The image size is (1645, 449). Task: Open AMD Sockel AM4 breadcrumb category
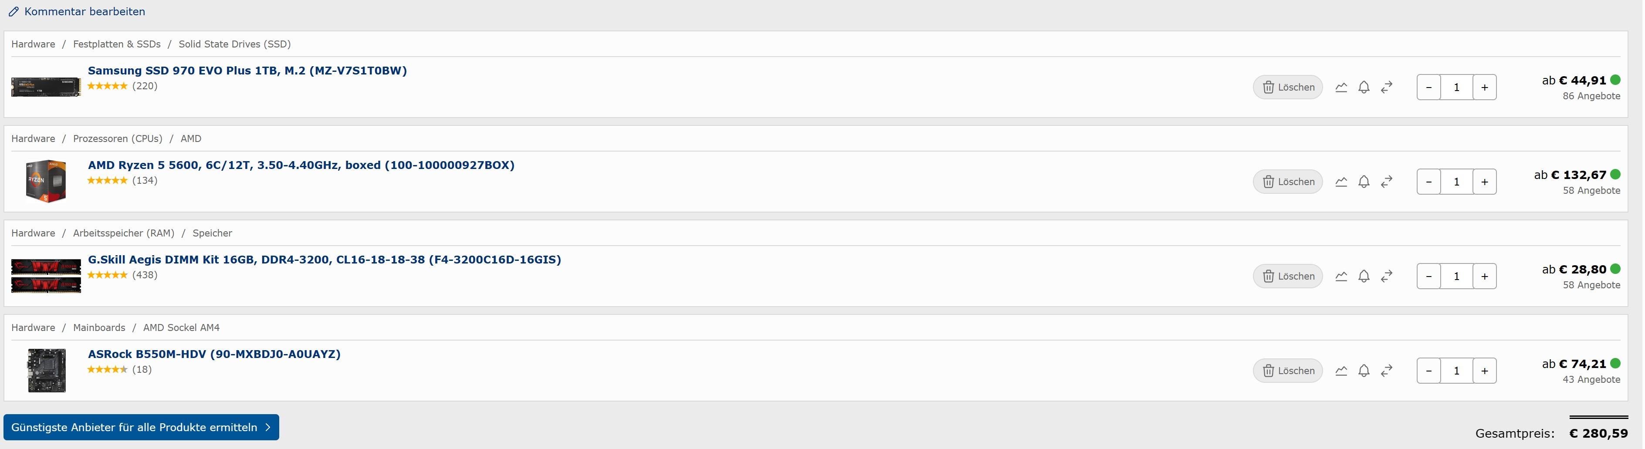point(181,327)
